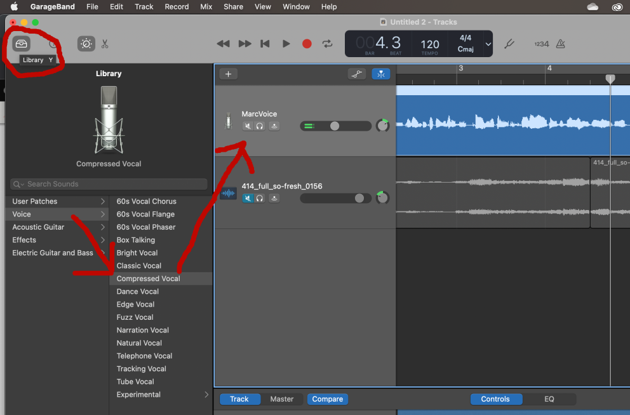
Task: Mute the MarcVoice track
Action: click(248, 126)
